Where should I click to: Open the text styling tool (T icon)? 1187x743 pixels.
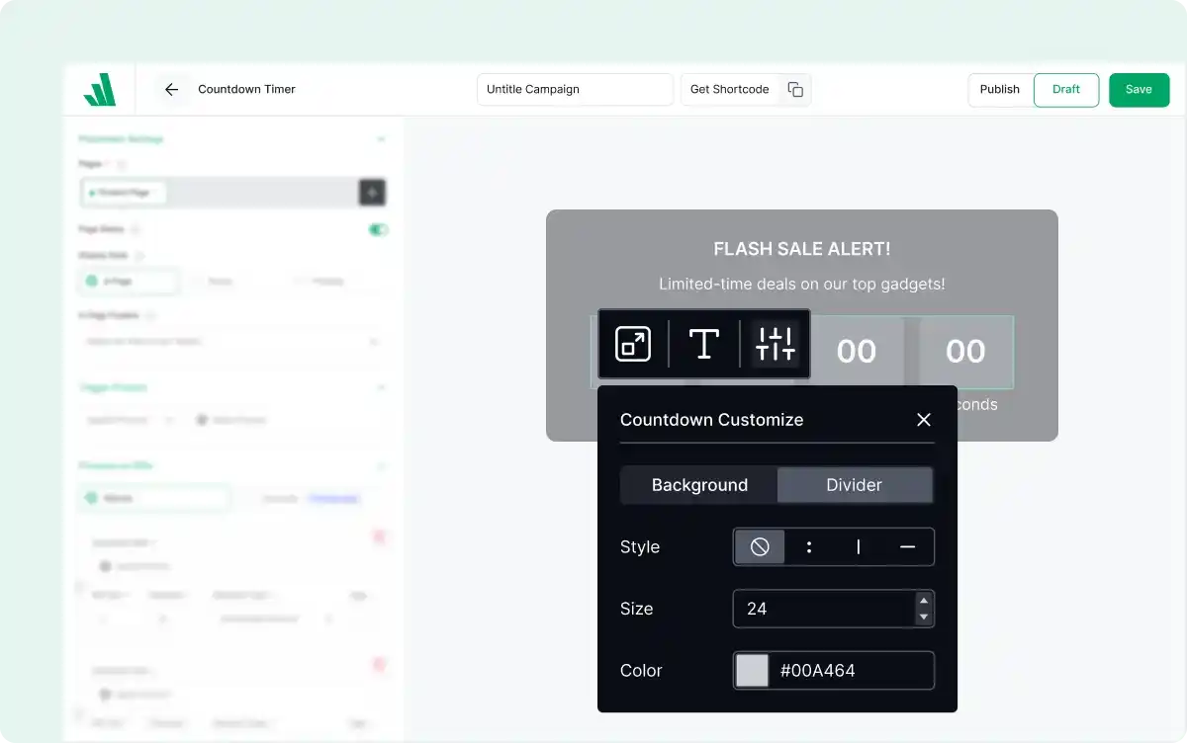(x=703, y=344)
